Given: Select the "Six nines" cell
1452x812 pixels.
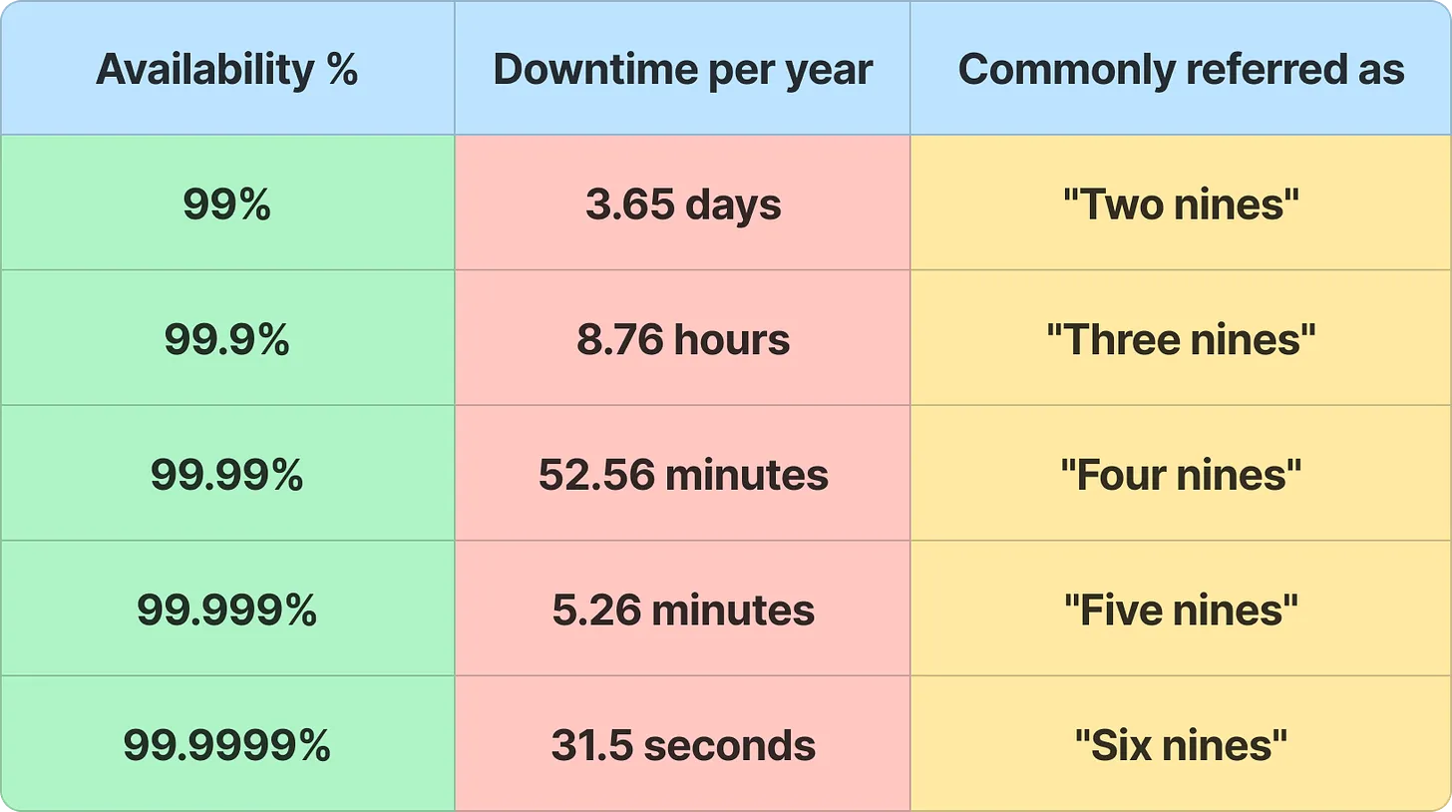Looking at the screenshot, I should coord(1181,745).
